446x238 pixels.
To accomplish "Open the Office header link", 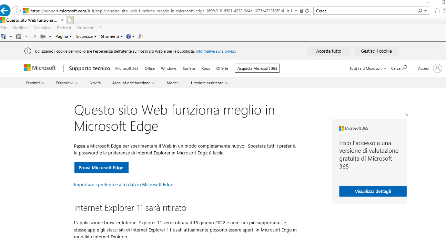I will [x=150, y=68].
